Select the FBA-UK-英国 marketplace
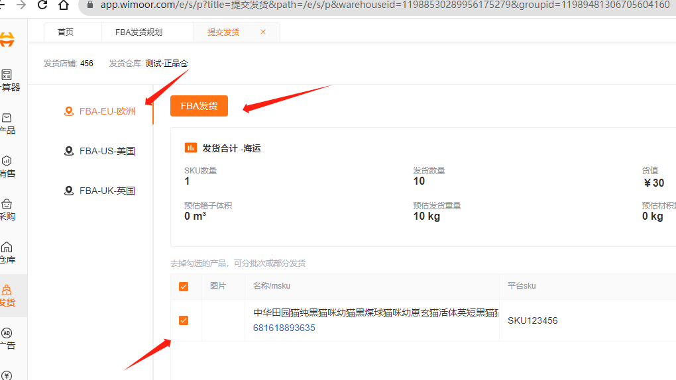676x380 pixels. (x=107, y=191)
